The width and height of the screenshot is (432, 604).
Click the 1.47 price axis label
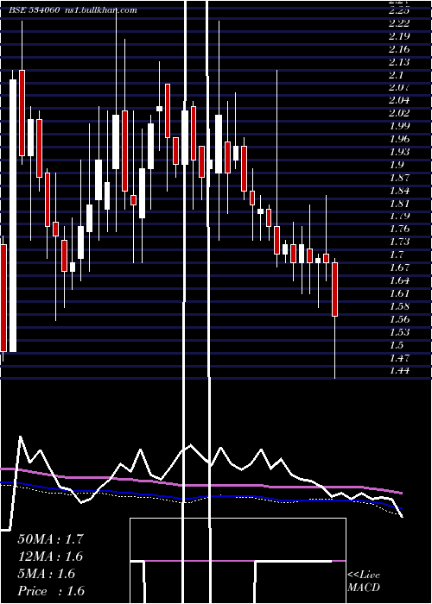point(399,358)
